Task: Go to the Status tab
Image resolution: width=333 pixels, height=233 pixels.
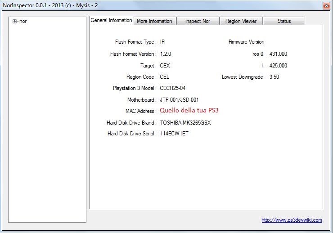Action: coord(284,21)
